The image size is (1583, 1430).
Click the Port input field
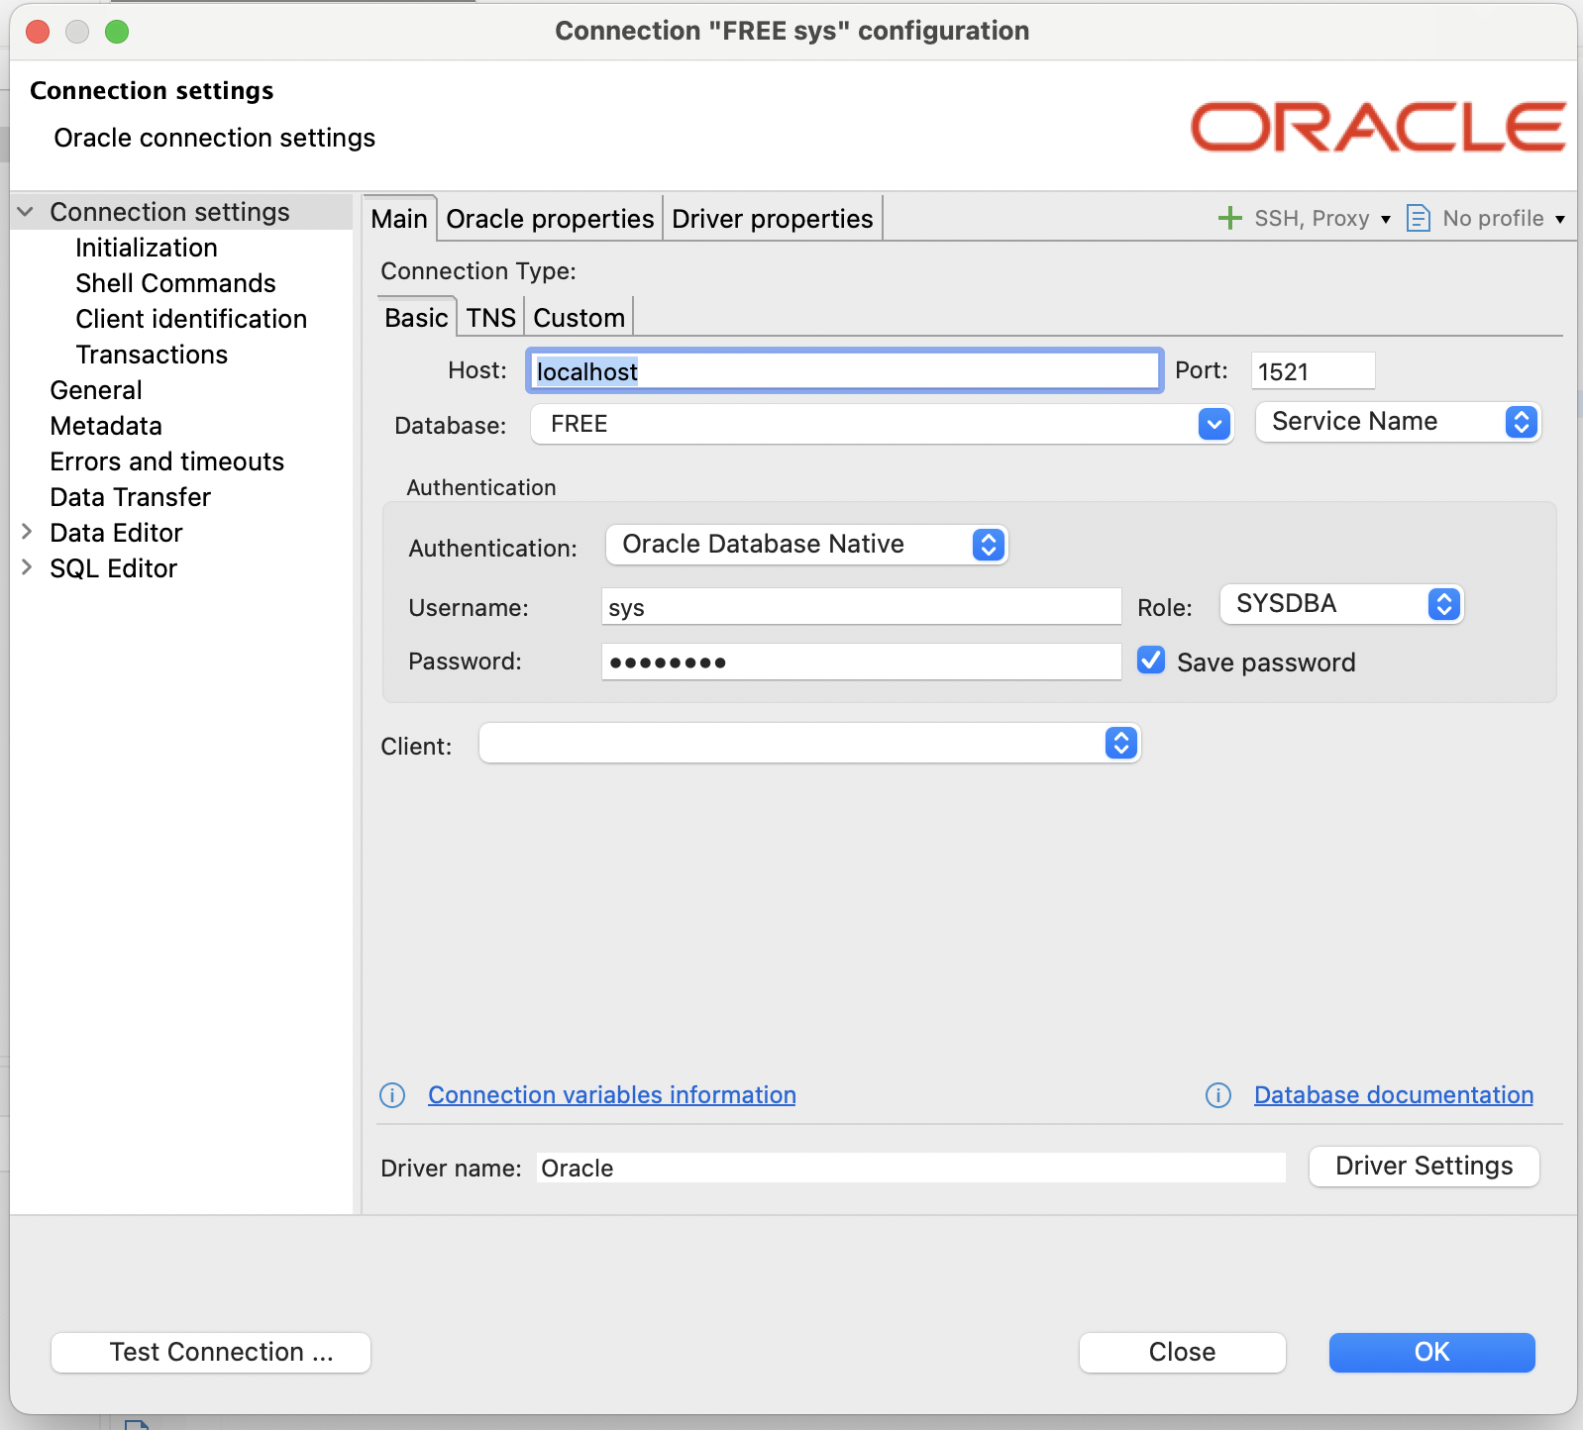[1314, 371]
